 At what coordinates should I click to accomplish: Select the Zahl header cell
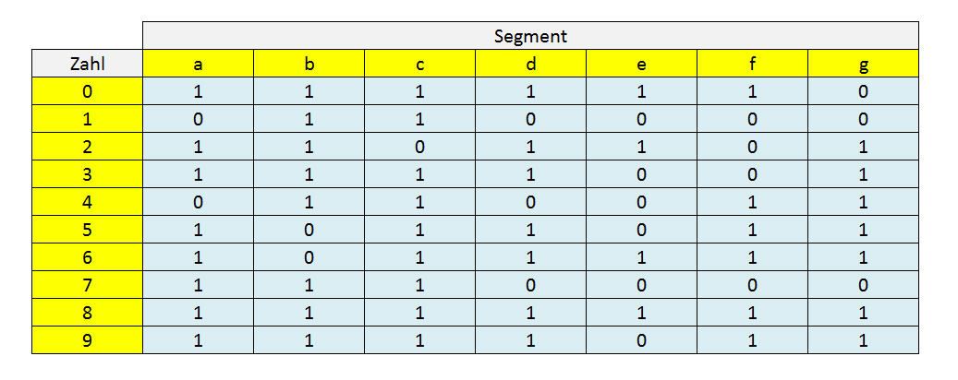click(87, 64)
